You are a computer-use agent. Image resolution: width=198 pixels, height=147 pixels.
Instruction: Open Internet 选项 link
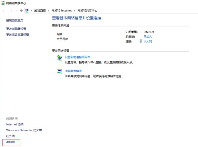coord(15,124)
